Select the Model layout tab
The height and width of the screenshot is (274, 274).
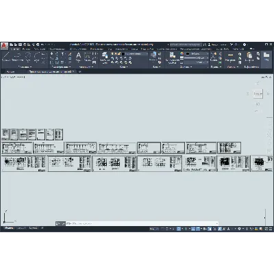pyautogui.click(x=9, y=228)
